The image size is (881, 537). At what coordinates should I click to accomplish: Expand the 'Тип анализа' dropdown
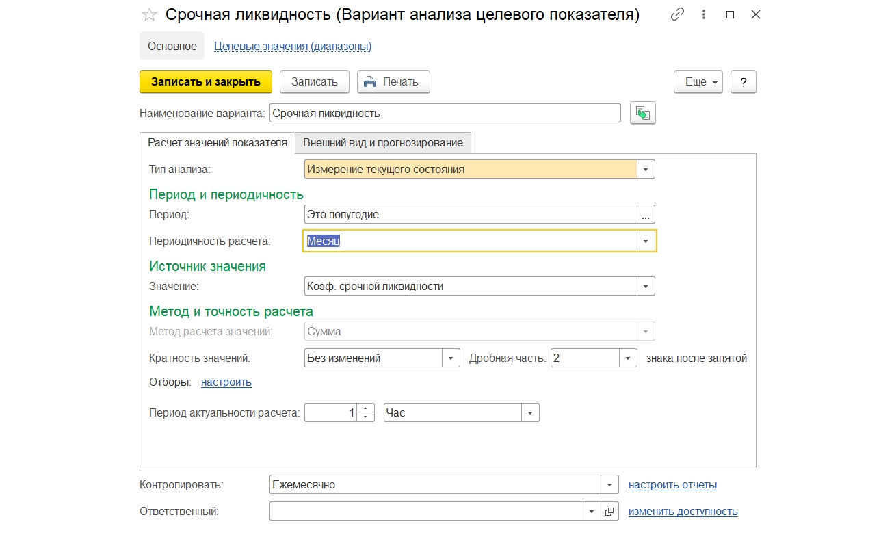pos(646,170)
